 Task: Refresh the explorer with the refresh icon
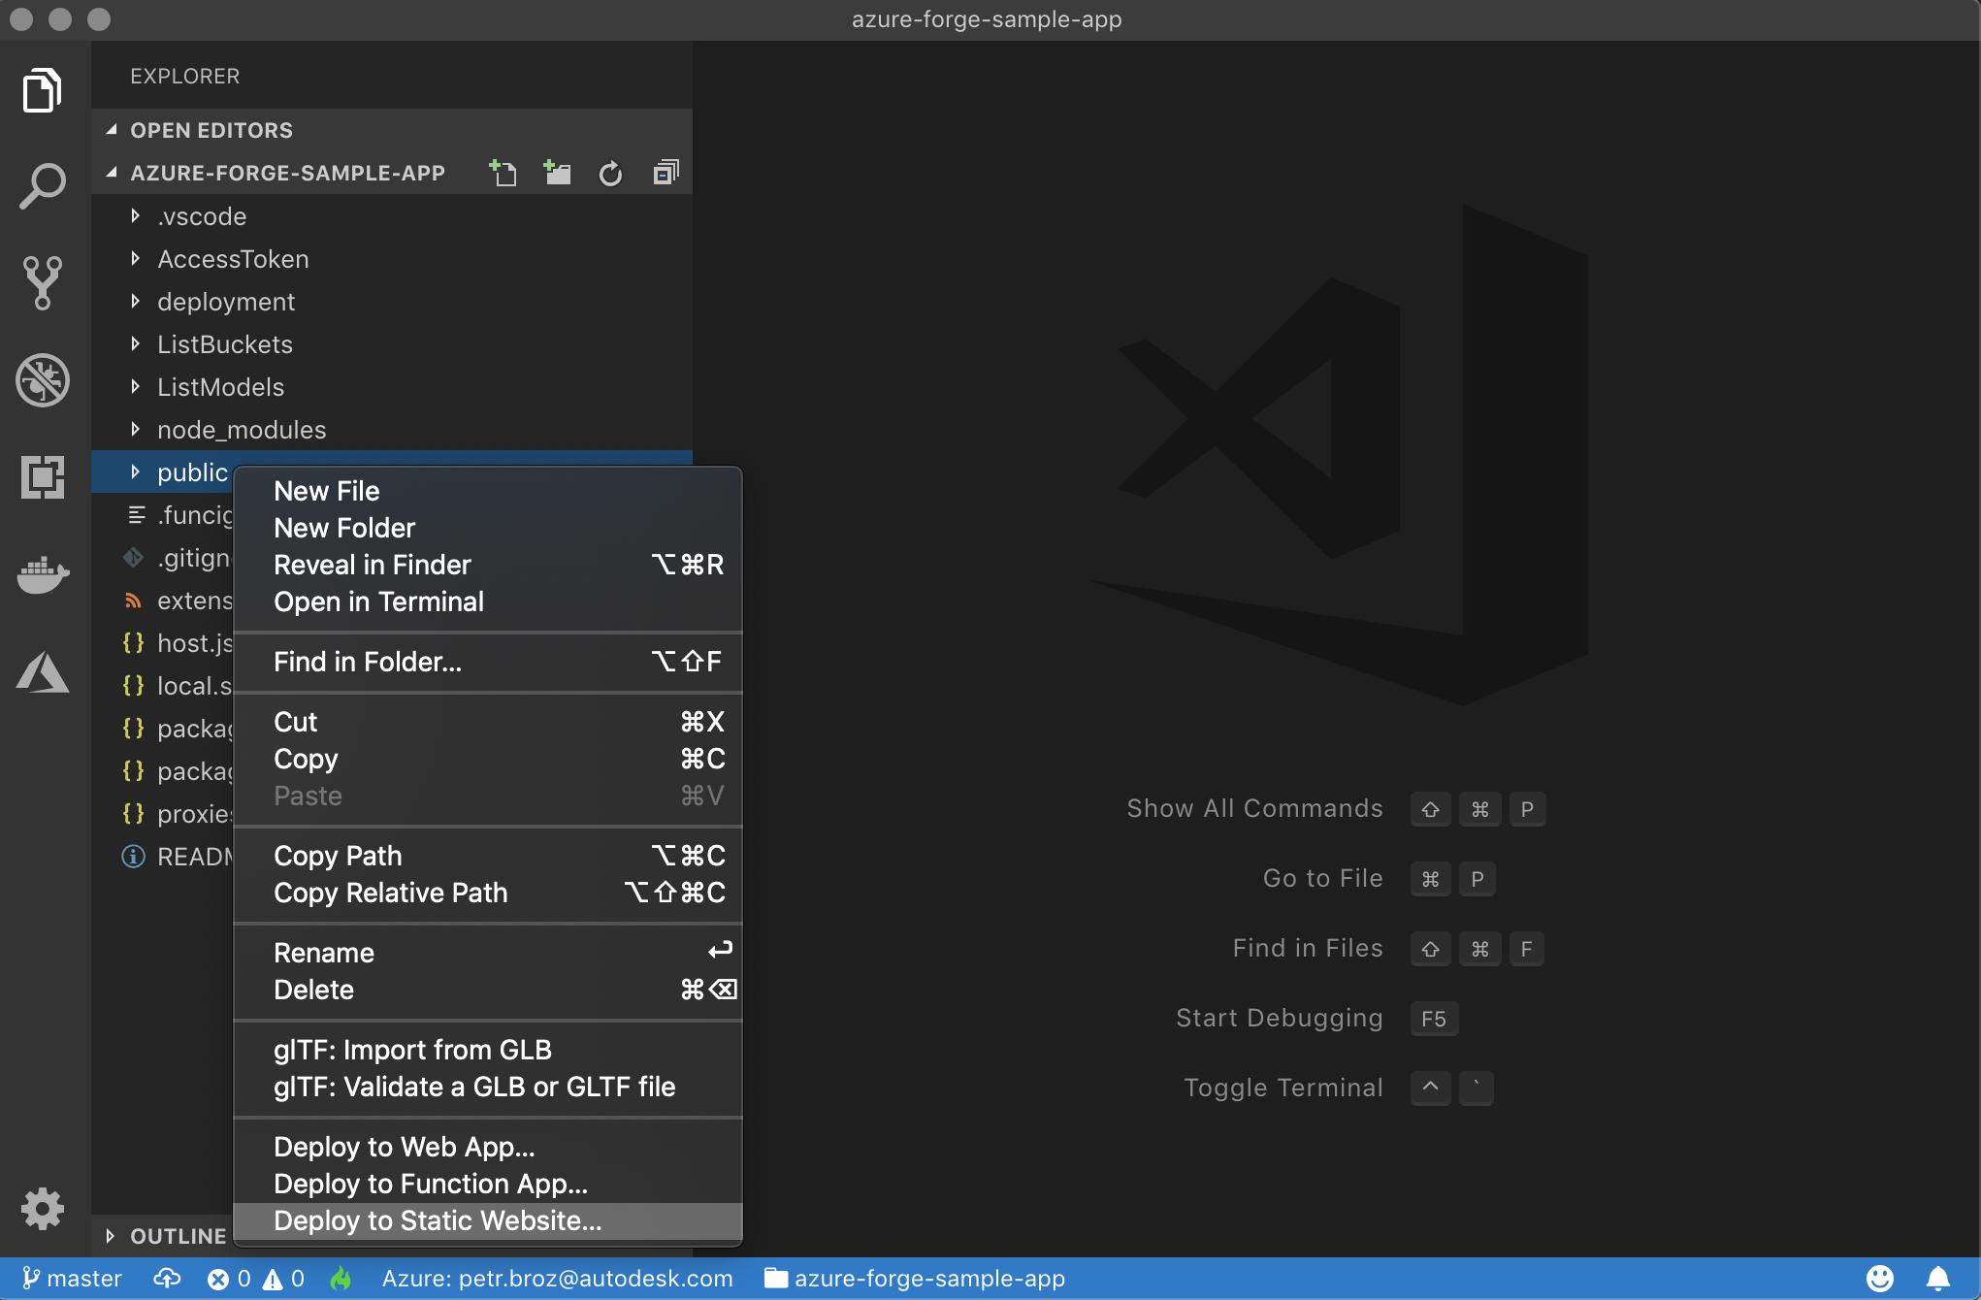610,174
